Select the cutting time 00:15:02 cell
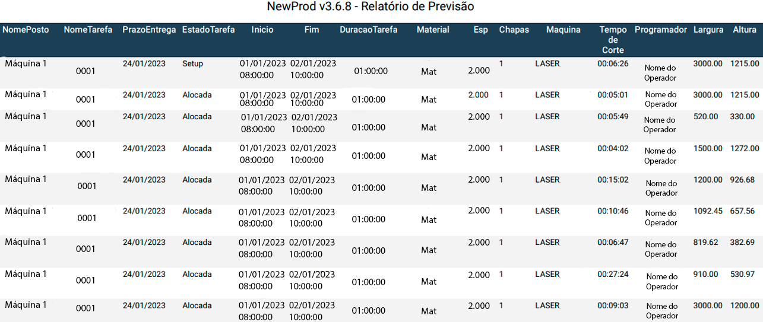The image size is (763, 322). 613,180
